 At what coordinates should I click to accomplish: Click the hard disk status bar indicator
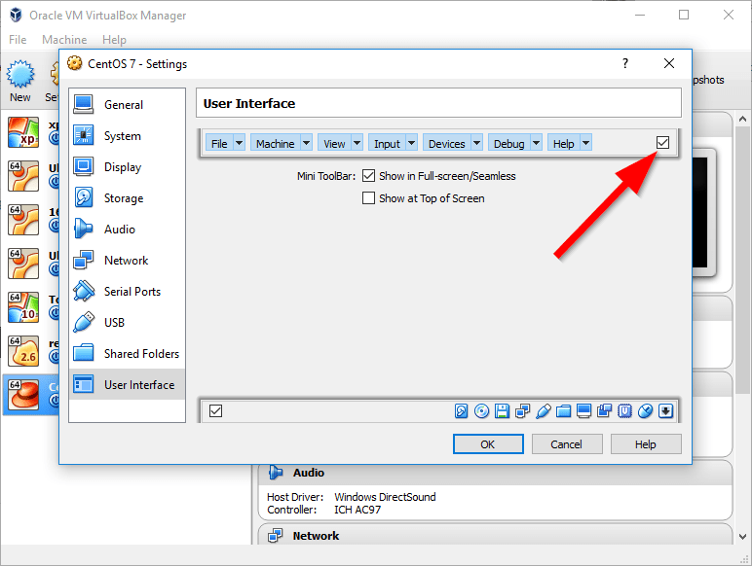[x=461, y=410]
